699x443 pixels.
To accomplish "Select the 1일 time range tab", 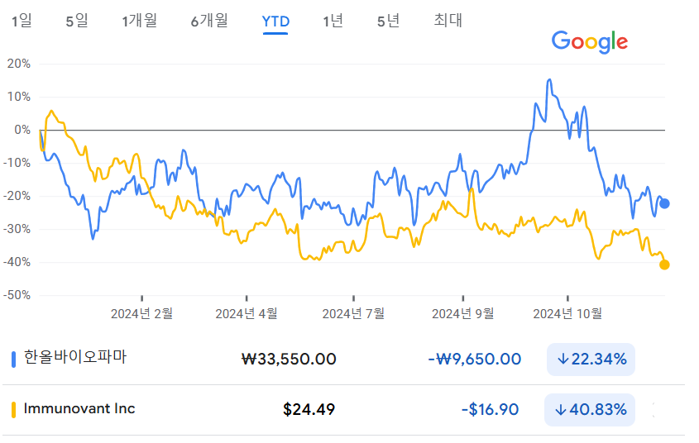I will 22,21.
